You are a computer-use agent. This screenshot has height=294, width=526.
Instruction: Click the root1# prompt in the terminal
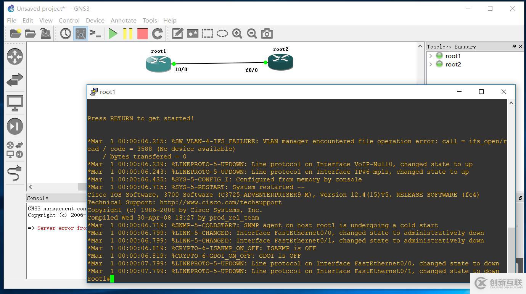(99, 279)
